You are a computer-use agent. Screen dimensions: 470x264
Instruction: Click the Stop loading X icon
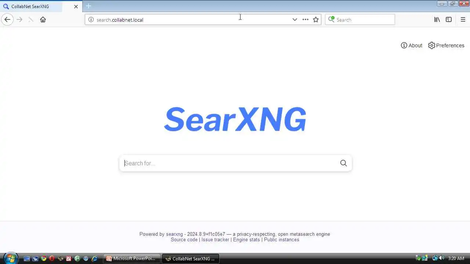click(31, 19)
